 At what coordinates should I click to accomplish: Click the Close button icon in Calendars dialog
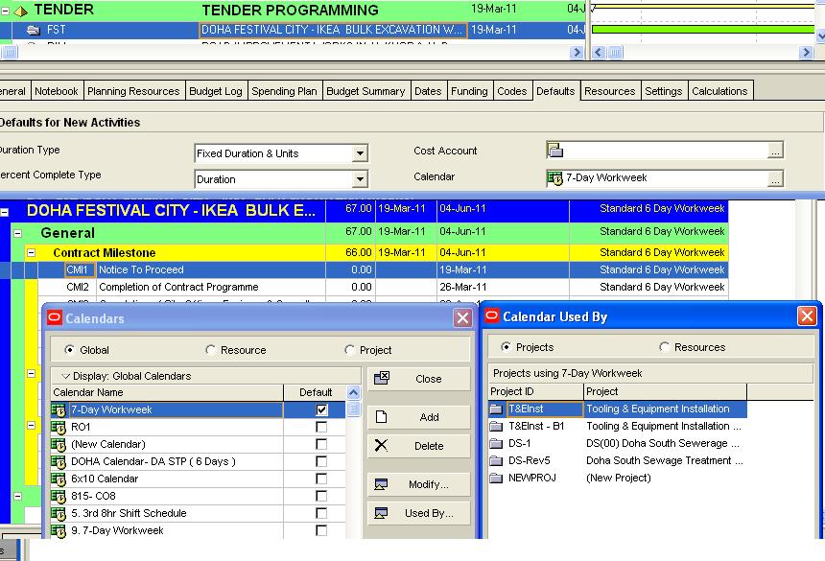coord(382,378)
